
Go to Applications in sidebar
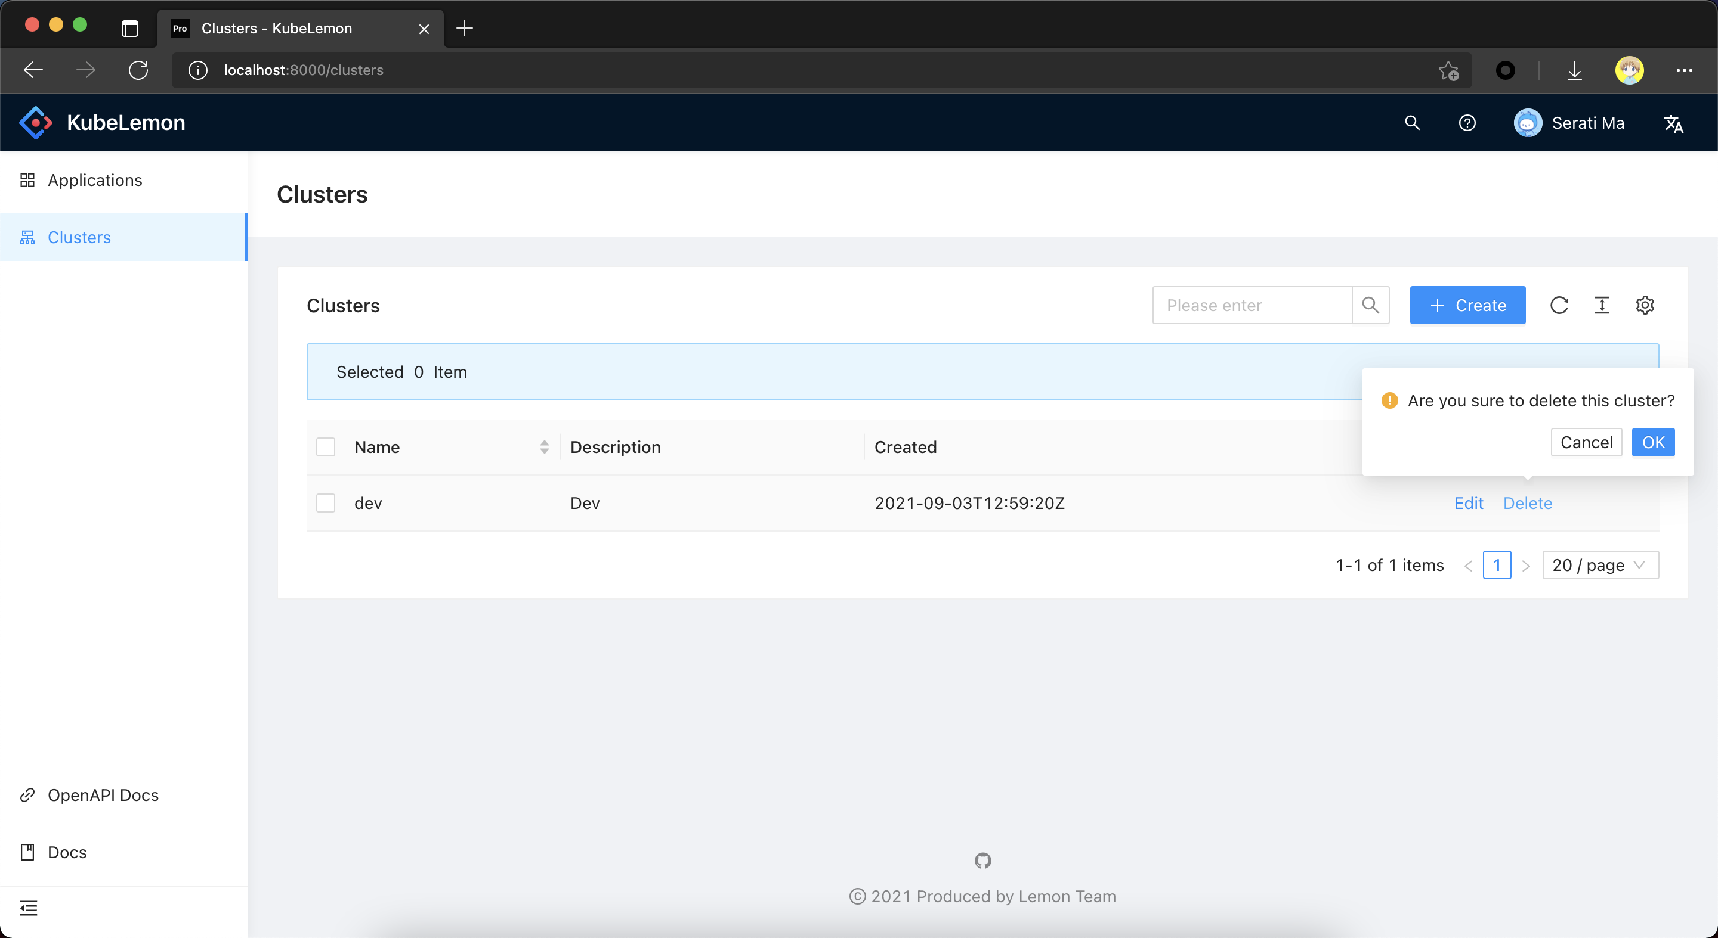click(95, 180)
